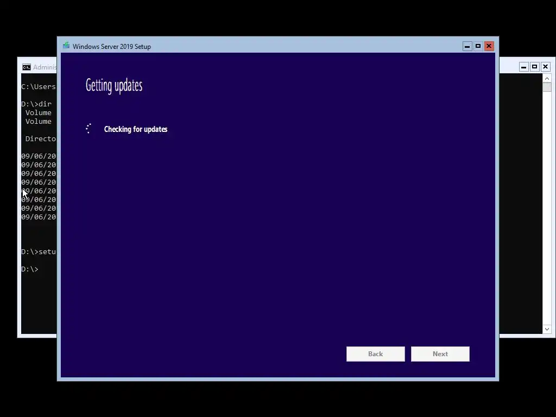Maximize the Windows Server 2019 Setup window
Viewport: 556px width, 417px height.
[x=478, y=46]
